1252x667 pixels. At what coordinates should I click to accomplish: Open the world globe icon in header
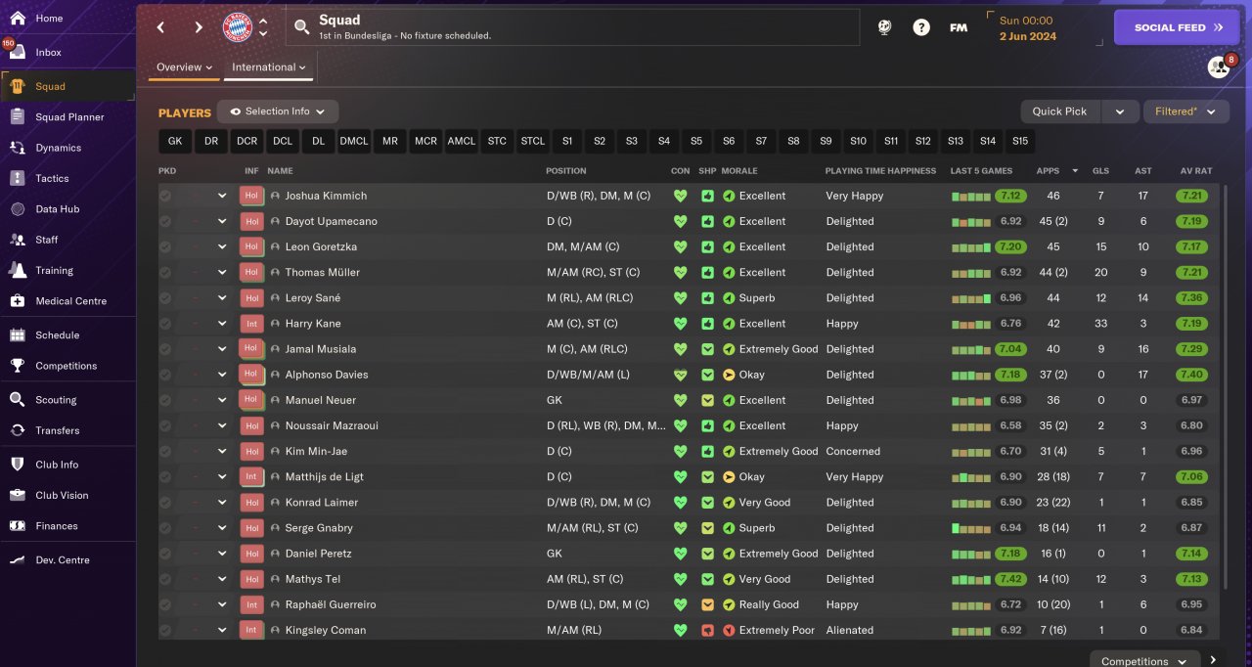pyautogui.click(x=884, y=27)
